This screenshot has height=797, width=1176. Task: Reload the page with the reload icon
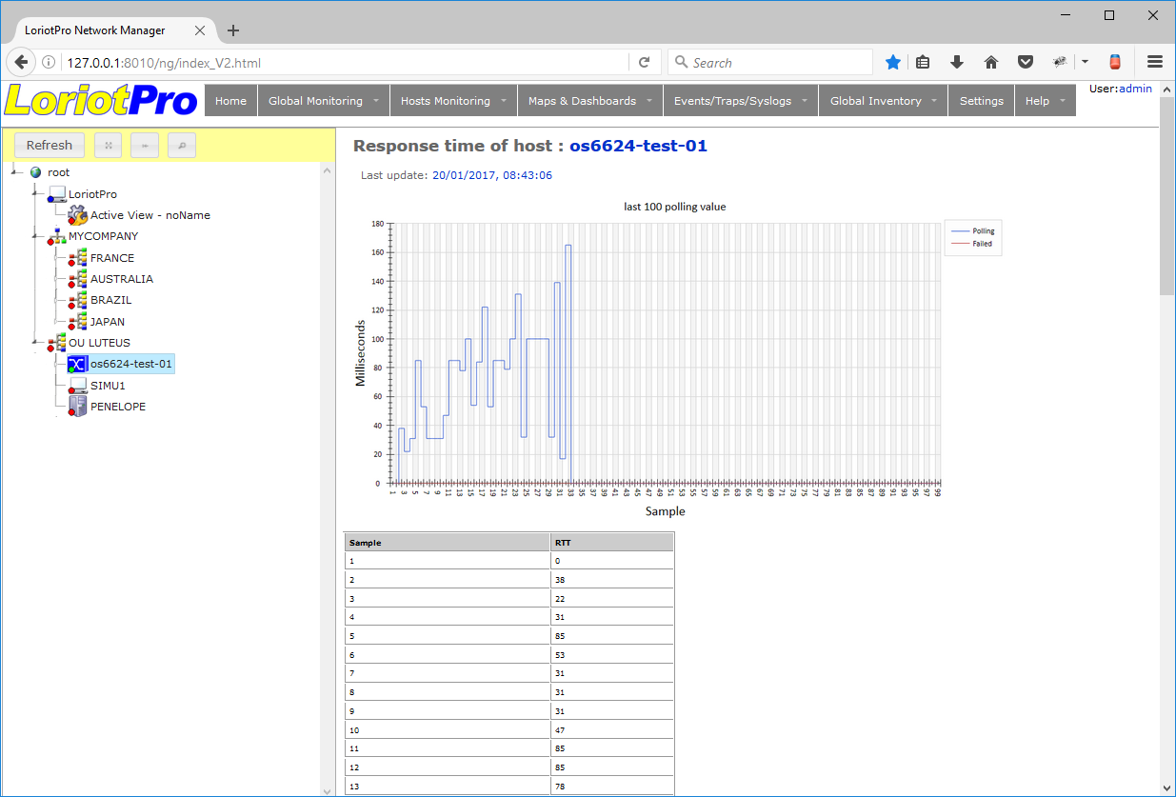(644, 62)
